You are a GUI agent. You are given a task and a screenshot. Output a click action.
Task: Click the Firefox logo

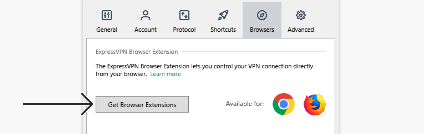[x=315, y=104]
